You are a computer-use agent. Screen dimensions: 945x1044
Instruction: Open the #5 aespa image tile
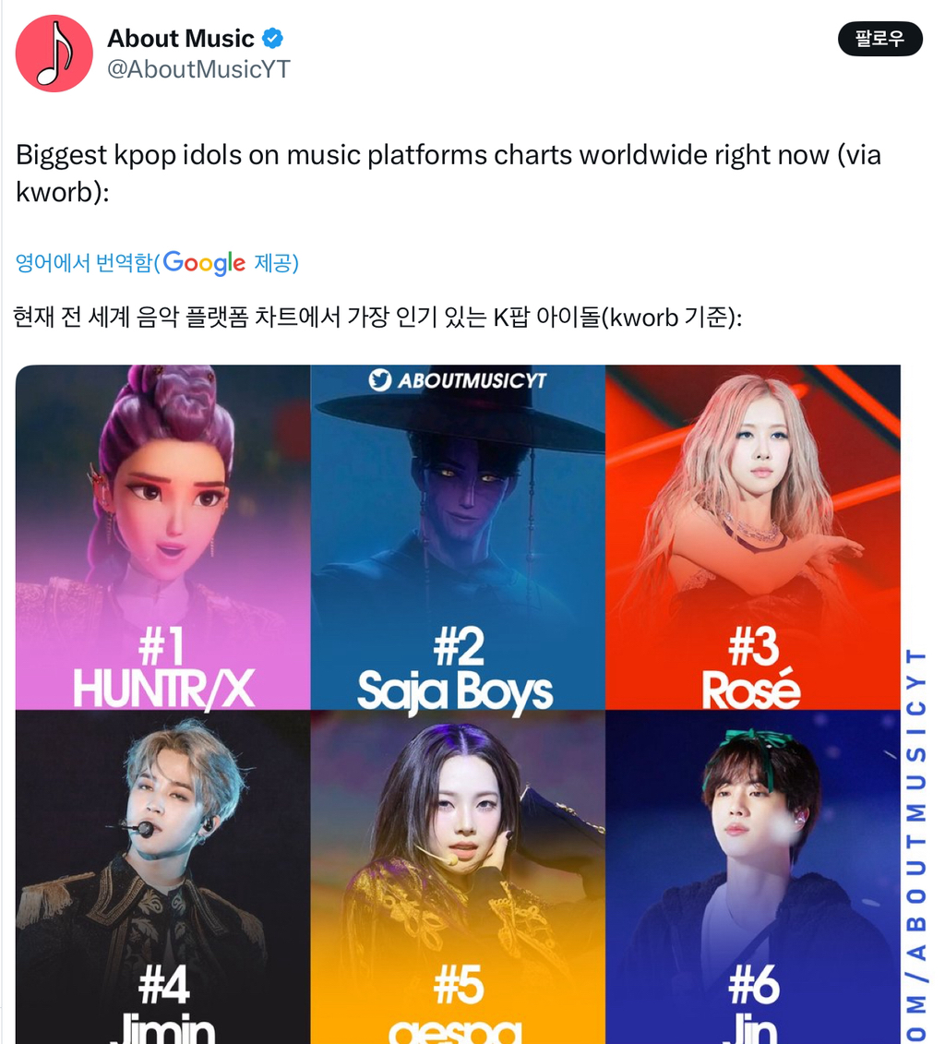click(458, 877)
